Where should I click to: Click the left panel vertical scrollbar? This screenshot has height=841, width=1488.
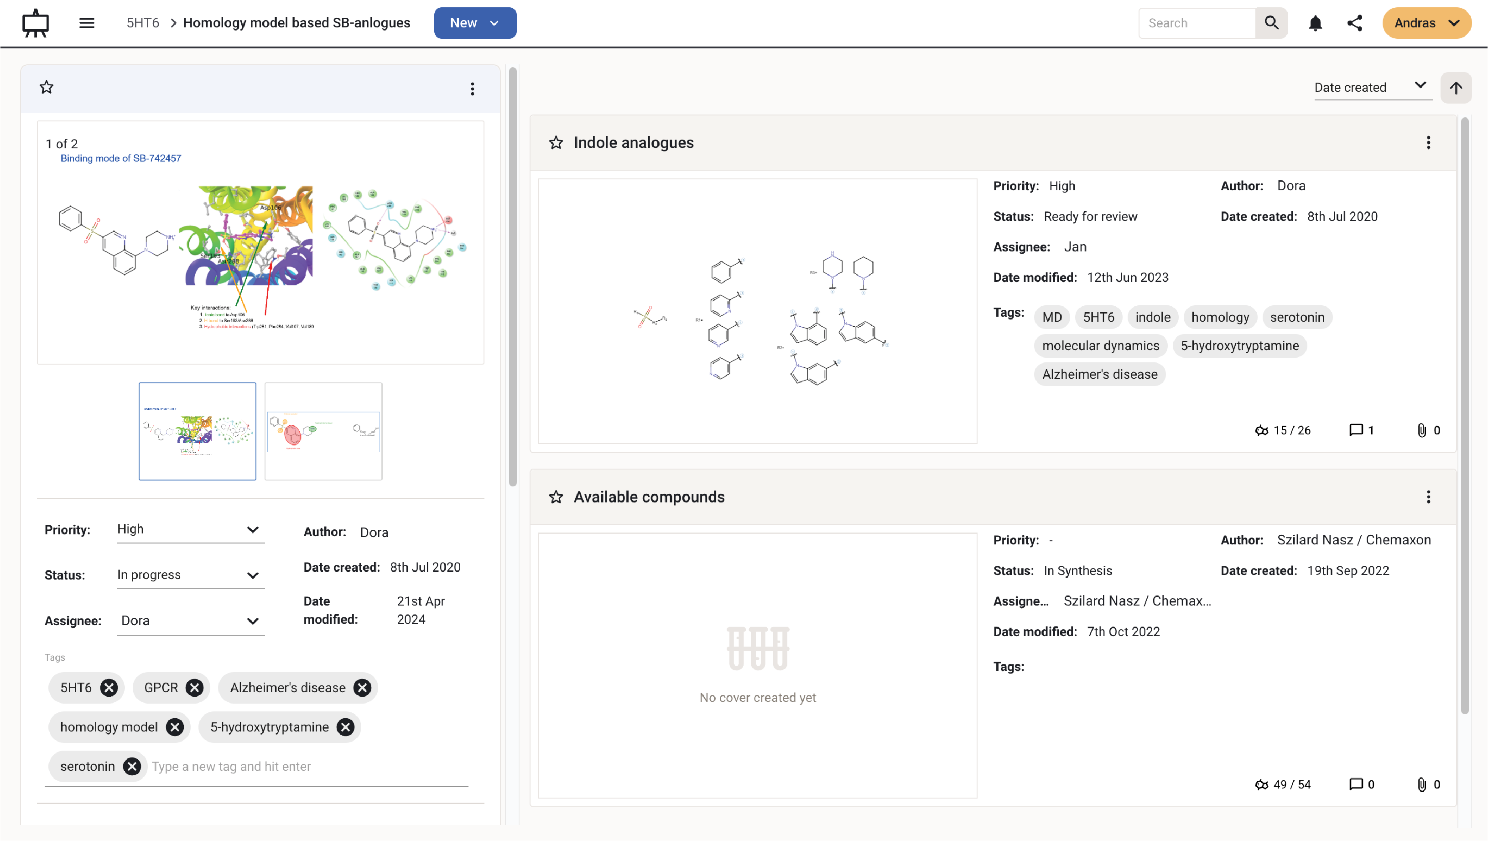(512, 277)
